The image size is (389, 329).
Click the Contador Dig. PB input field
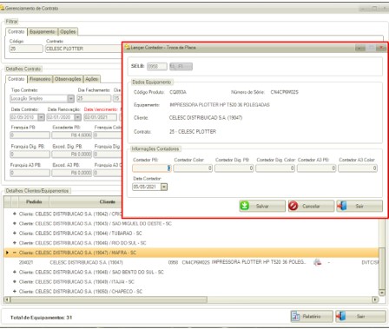tap(234, 168)
